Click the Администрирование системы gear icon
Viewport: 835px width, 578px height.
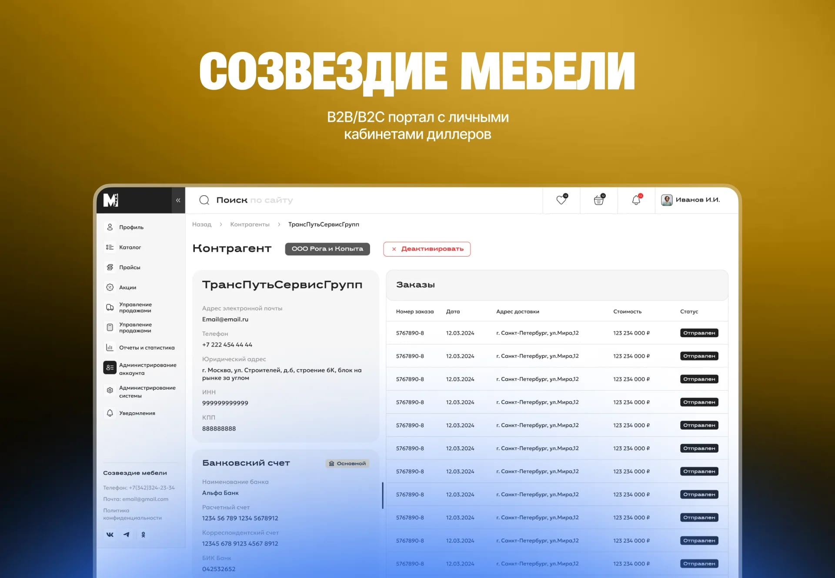tap(110, 390)
